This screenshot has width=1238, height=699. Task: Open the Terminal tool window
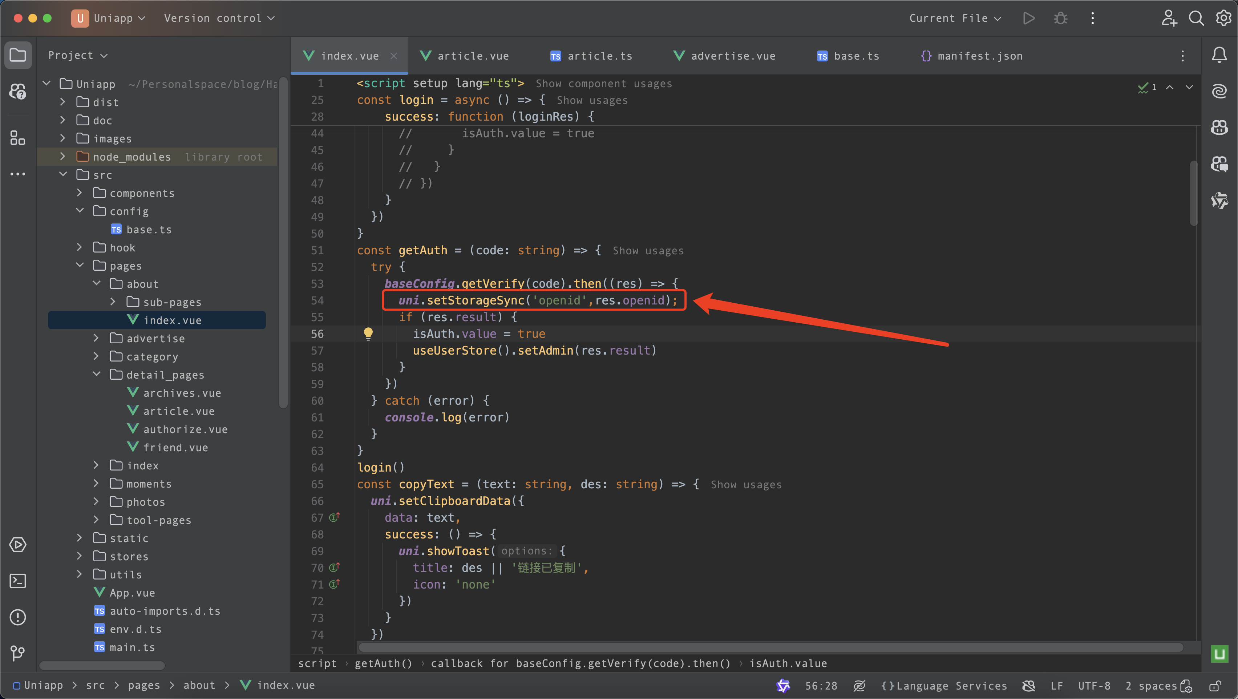click(18, 581)
